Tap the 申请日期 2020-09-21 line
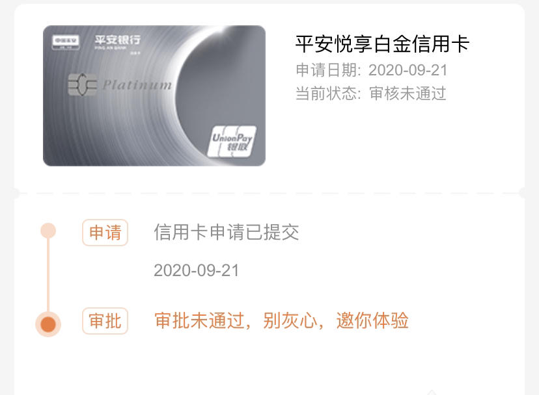Viewport: 539px width, 395px height. (372, 70)
